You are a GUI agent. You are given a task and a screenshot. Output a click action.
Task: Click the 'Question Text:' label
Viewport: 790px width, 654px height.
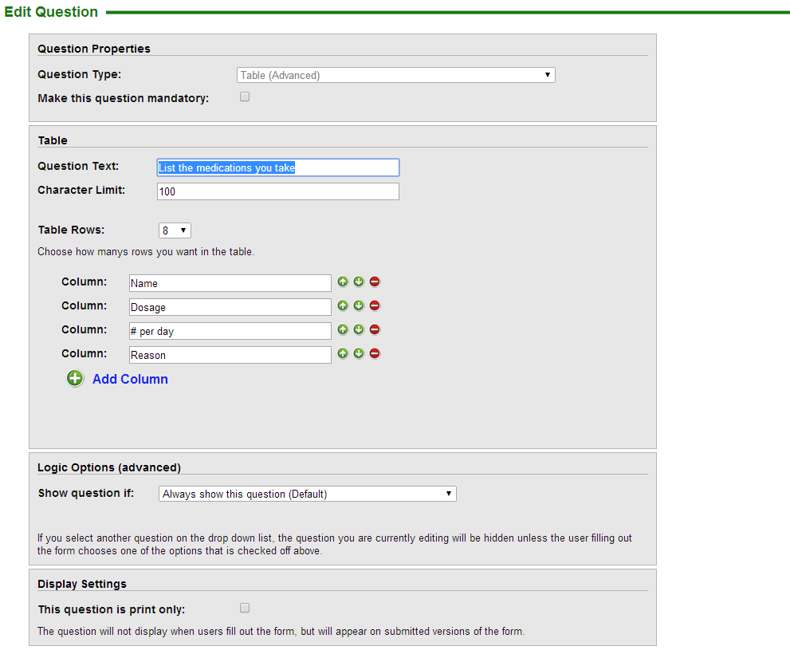(x=78, y=167)
